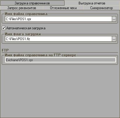Click the C:\Files\POS1.flz flag path field

point(58,39)
